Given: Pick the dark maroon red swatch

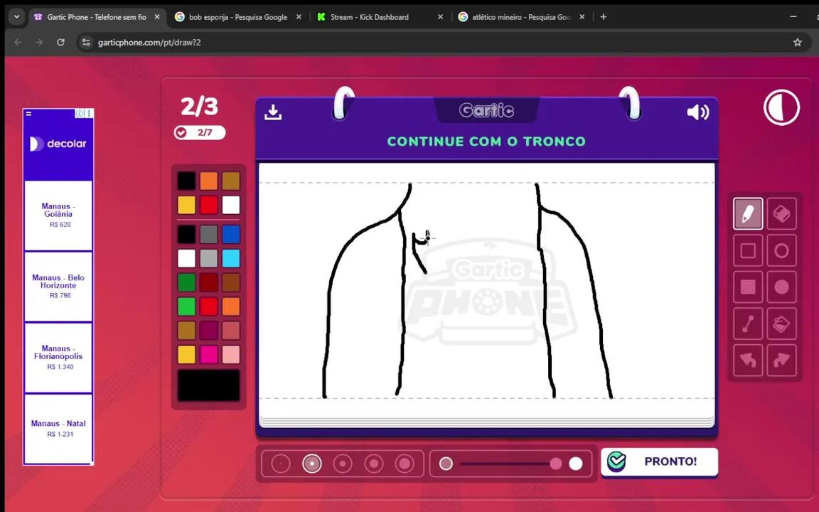Looking at the screenshot, I should 208,282.
